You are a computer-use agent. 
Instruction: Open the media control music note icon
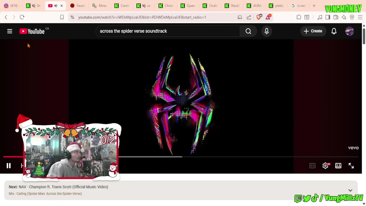pyautogui.click(x=320, y=17)
